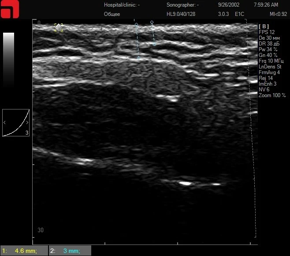Click the Zoom 100 % parameter
This screenshot has width=290, height=256.
272,95
